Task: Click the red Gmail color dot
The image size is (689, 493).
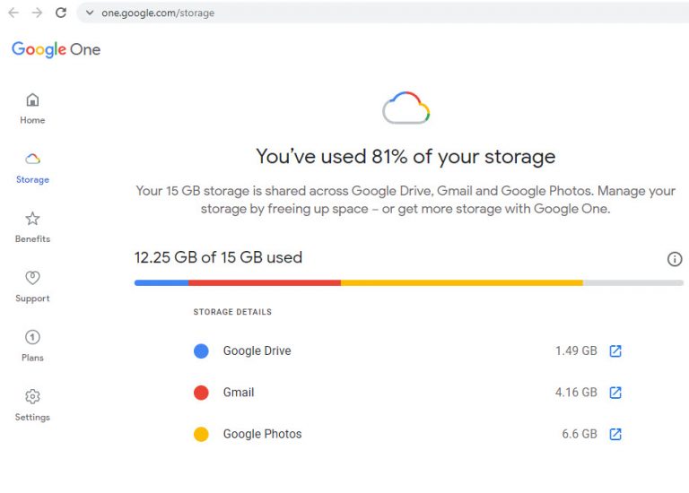Action: 201,393
